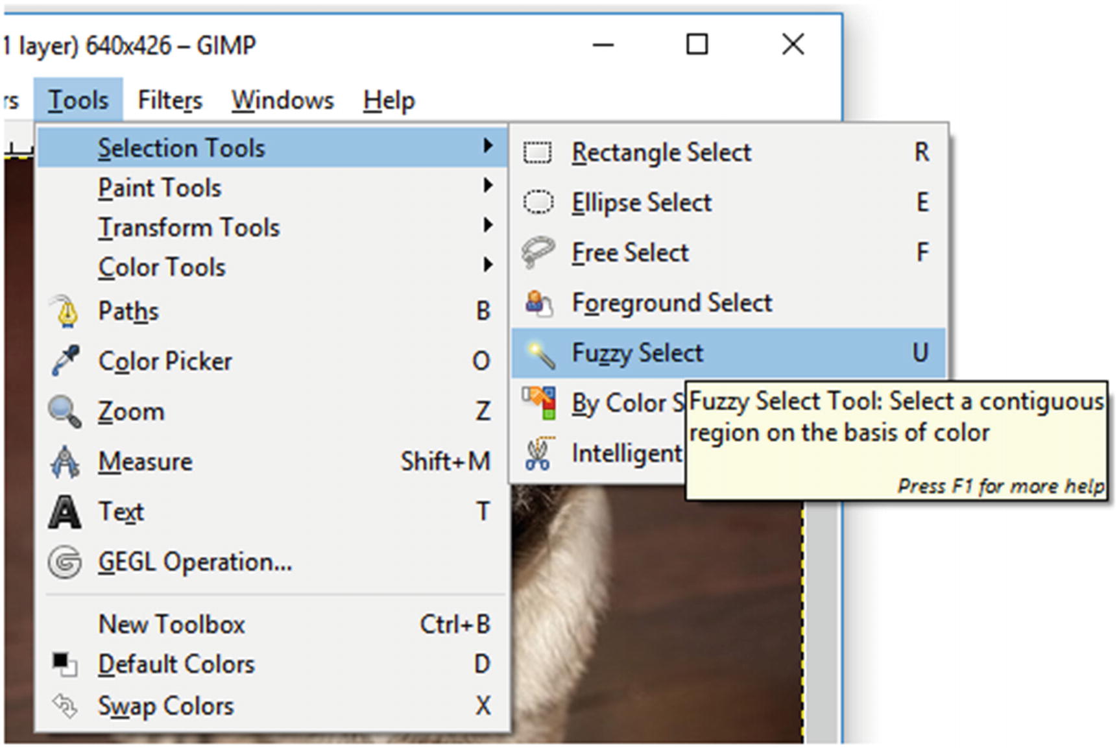Select the Measure tool entry
Image resolution: width=1119 pixels, height=748 pixels.
[272, 462]
